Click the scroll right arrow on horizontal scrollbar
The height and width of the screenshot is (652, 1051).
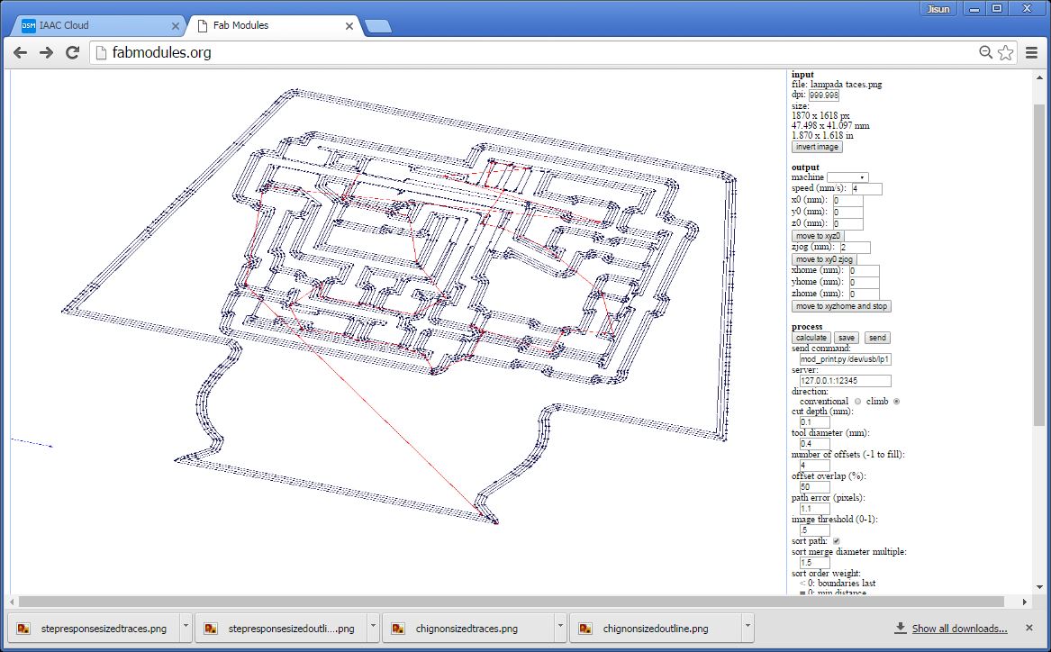click(1024, 602)
